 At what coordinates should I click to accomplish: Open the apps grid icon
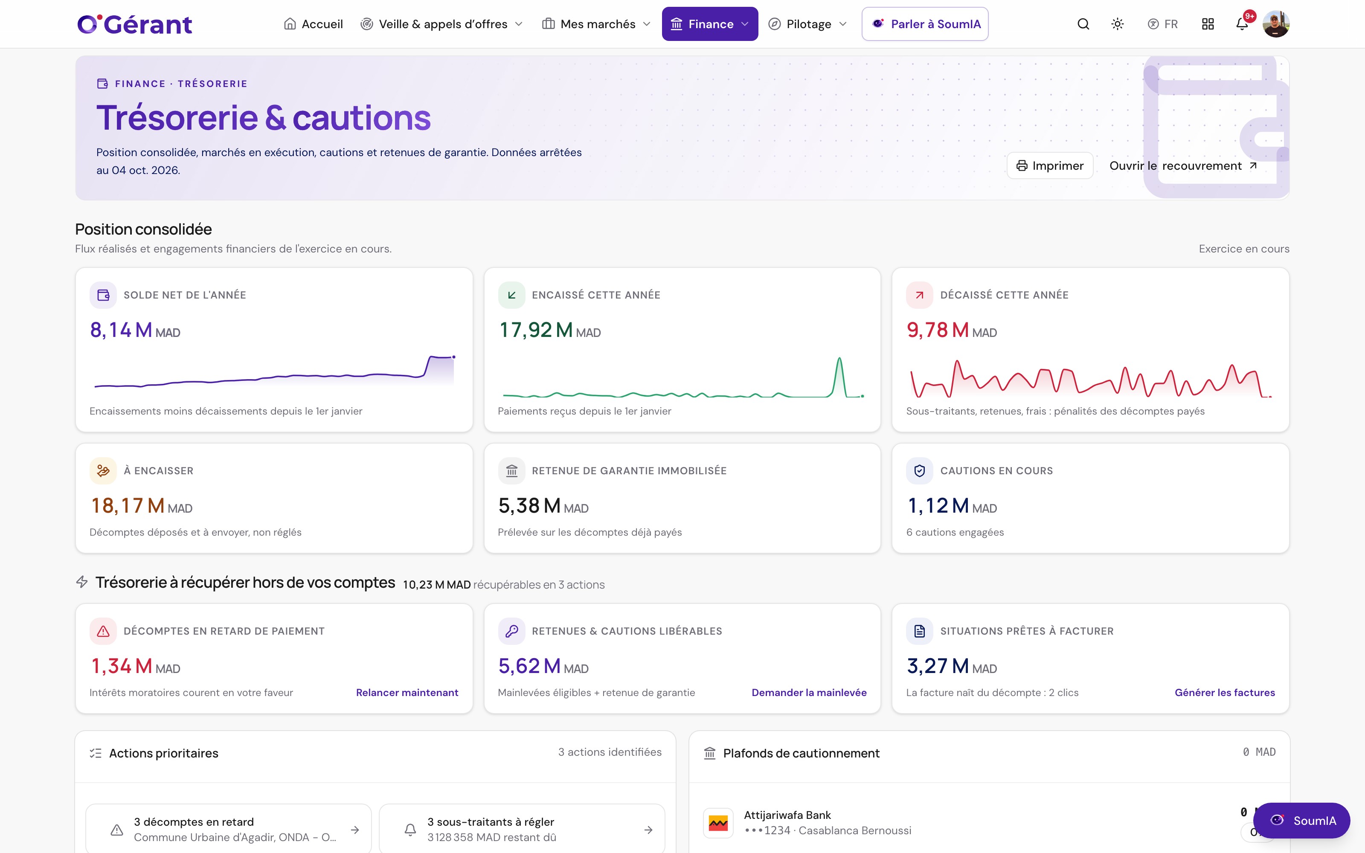point(1208,24)
